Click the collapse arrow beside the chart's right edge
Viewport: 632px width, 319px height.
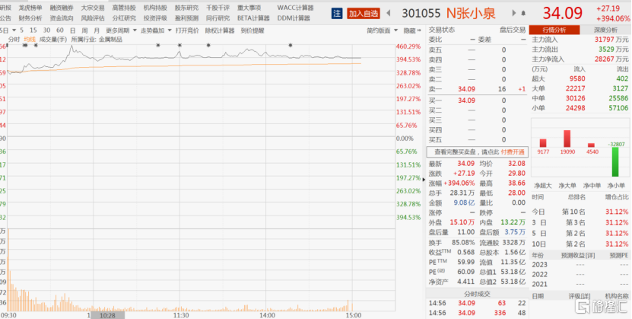pyautogui.click(x=423, y=178)
